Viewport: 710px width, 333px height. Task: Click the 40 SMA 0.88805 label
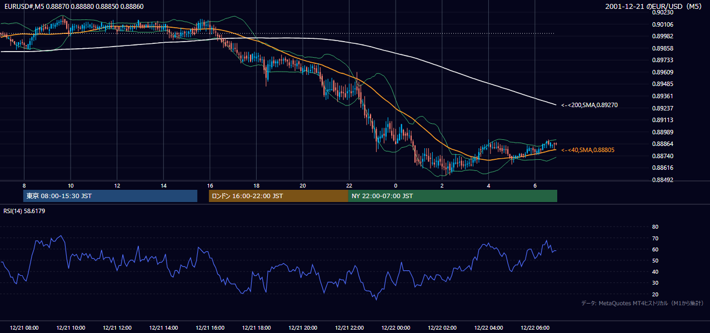coord(587,150)
